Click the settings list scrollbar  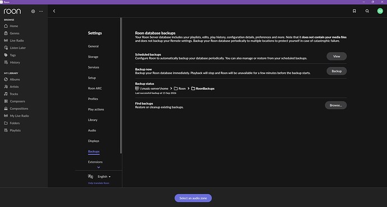point(121,85)
